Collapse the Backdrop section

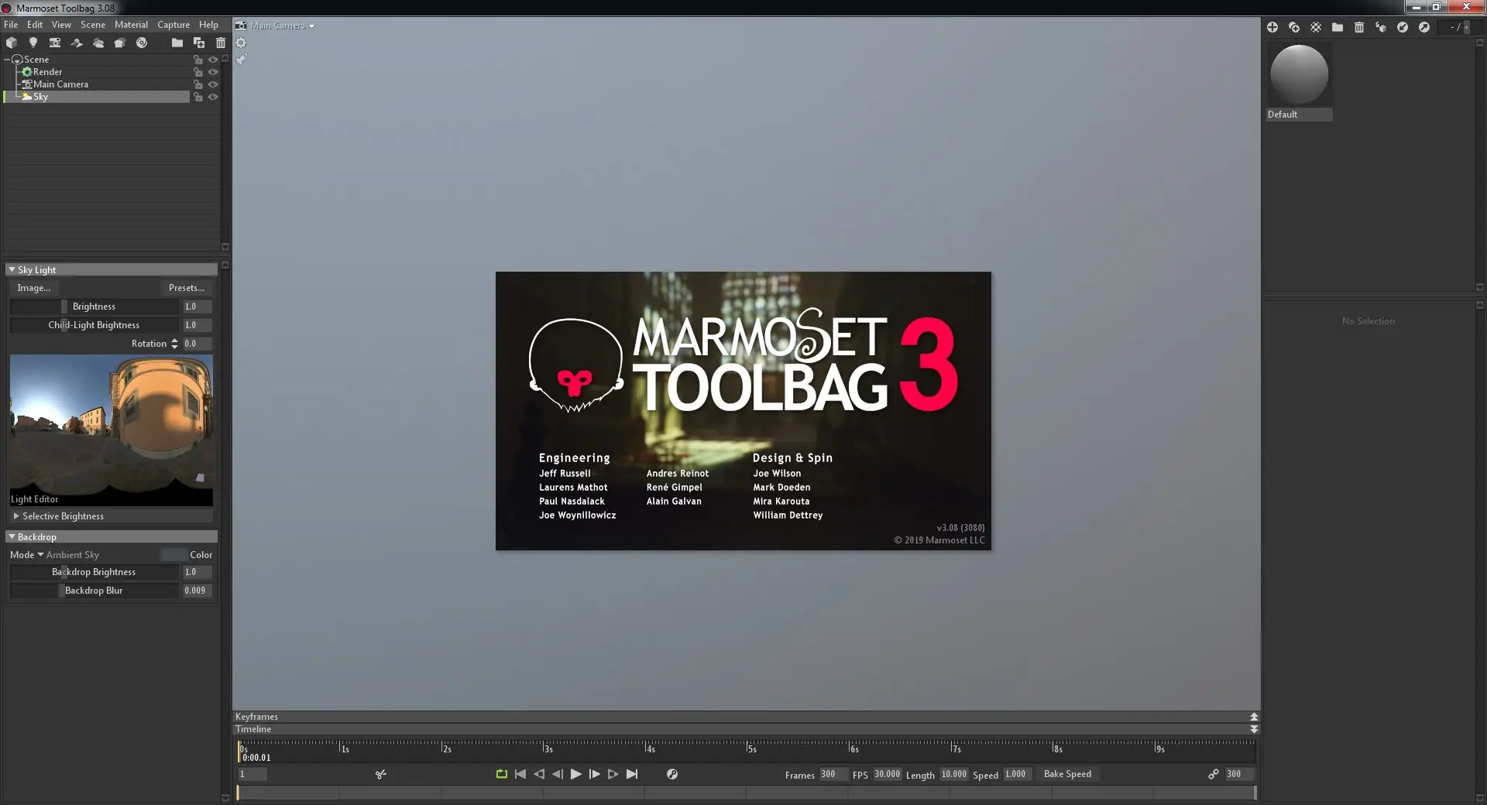[12, 537]
